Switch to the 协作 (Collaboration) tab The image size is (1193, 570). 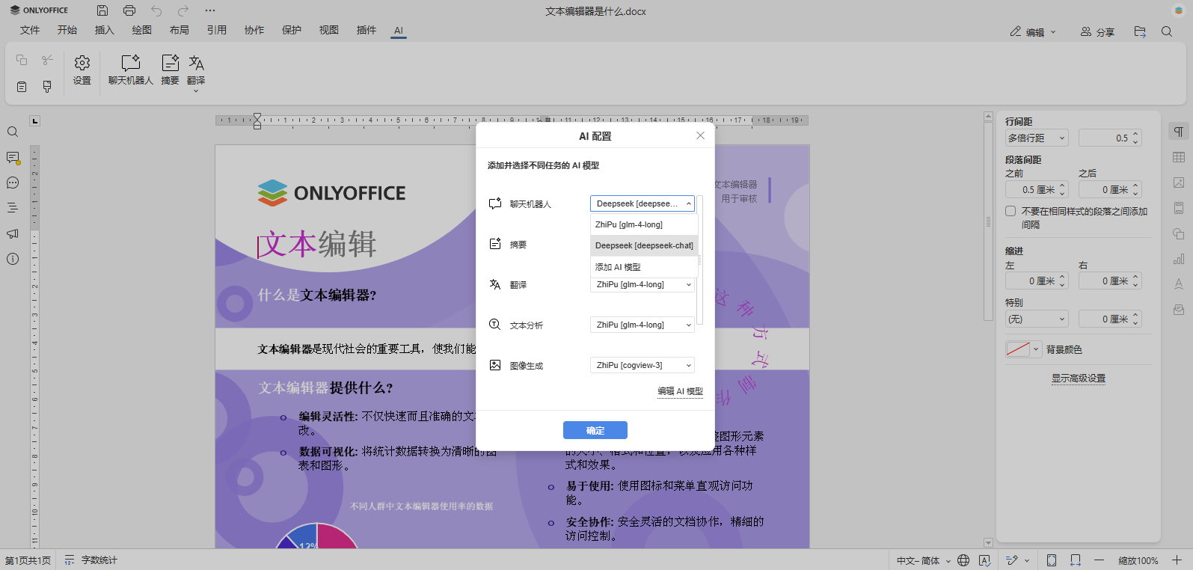(254, 30)
